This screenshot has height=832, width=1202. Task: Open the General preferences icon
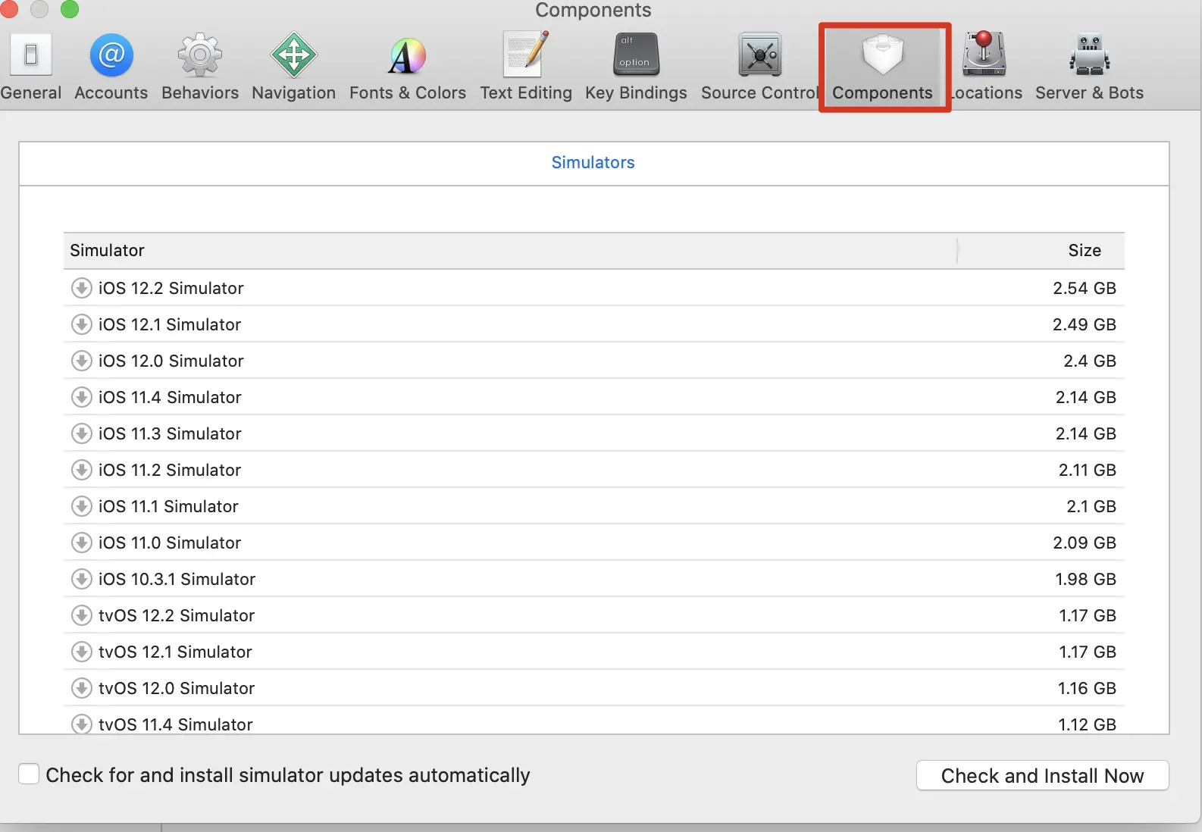[31, 55]
